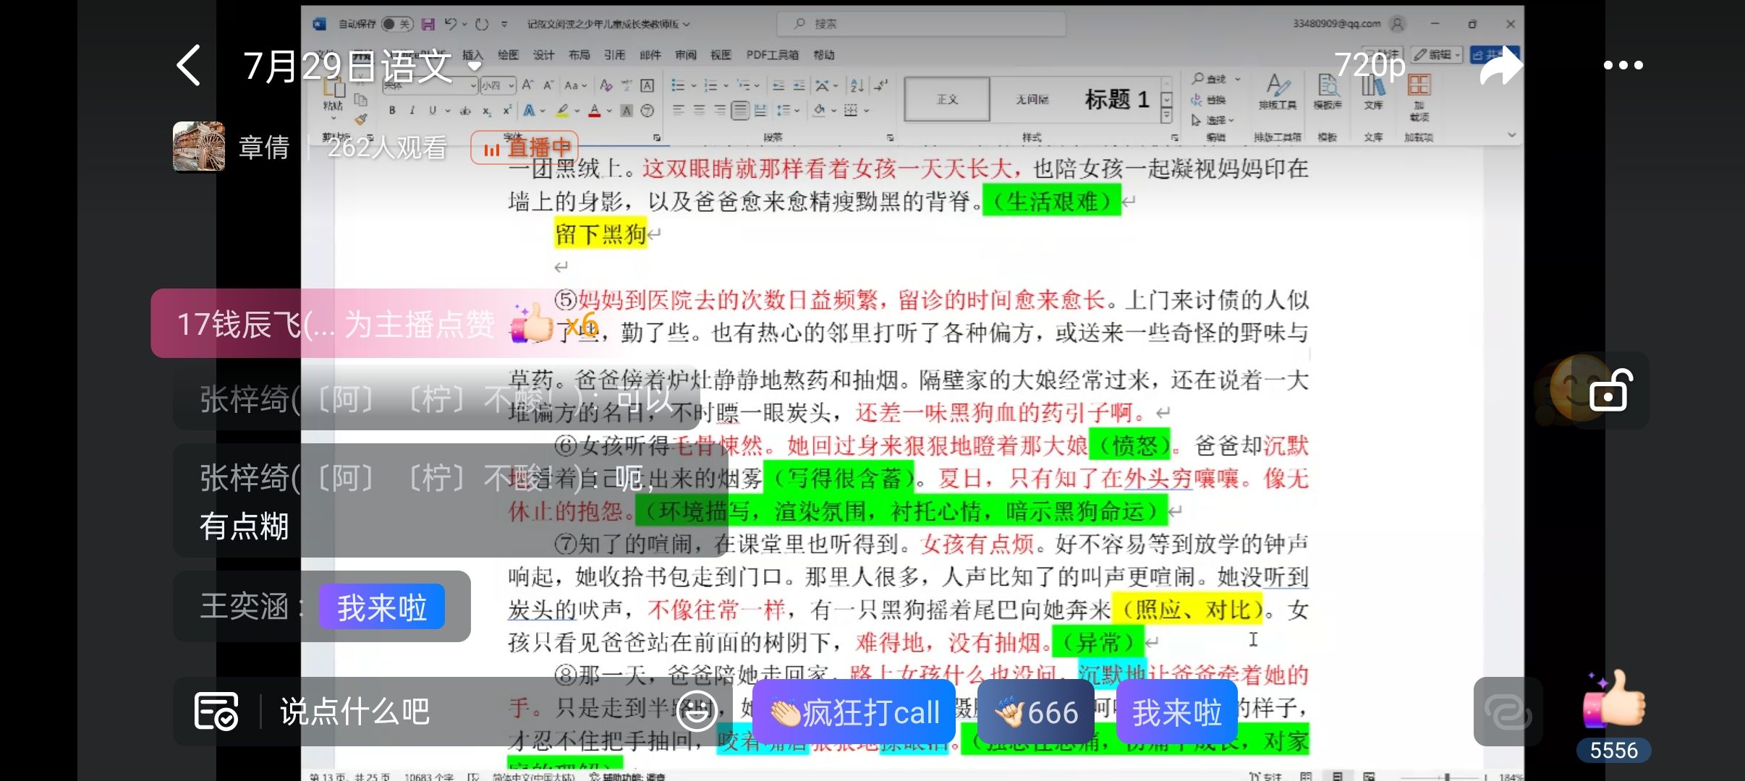Toggle italic formatting in the ribbon
The width and height of the screenshot is (1745, 781).
(412, 111)
